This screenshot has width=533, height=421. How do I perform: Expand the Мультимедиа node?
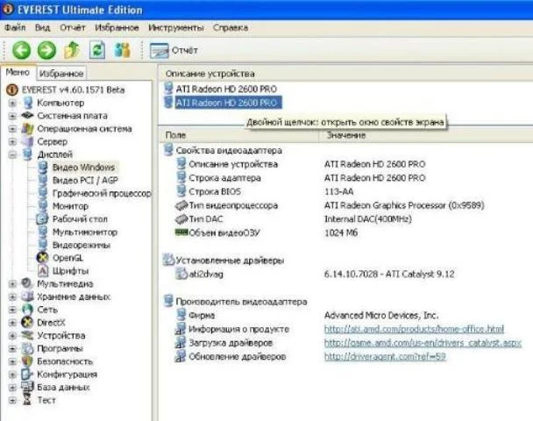point(12,283)
